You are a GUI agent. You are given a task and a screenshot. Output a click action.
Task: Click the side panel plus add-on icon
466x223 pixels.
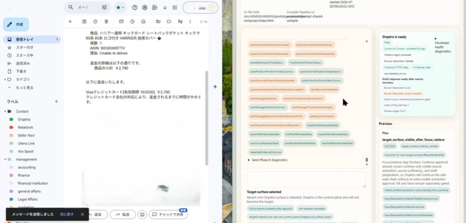coord(215,87)
